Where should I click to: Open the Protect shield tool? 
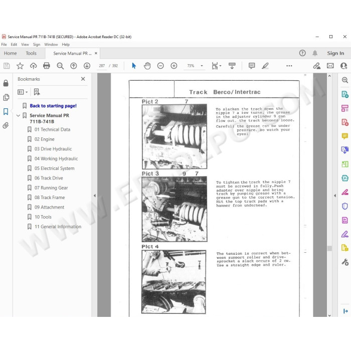click(x=345, y=206)
